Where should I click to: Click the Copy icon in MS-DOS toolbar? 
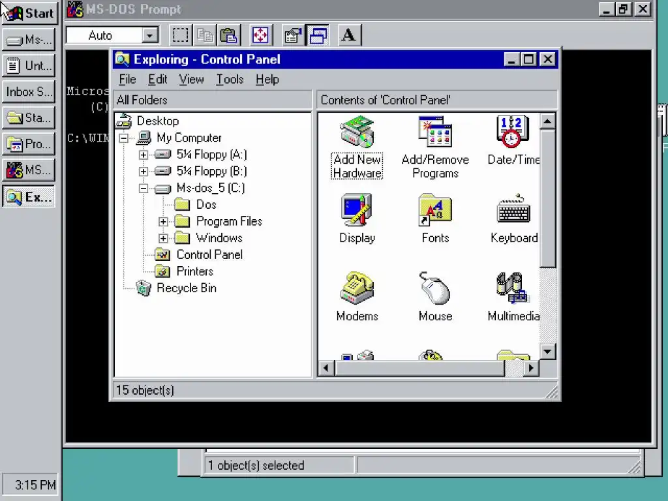(x=205, y=35)
